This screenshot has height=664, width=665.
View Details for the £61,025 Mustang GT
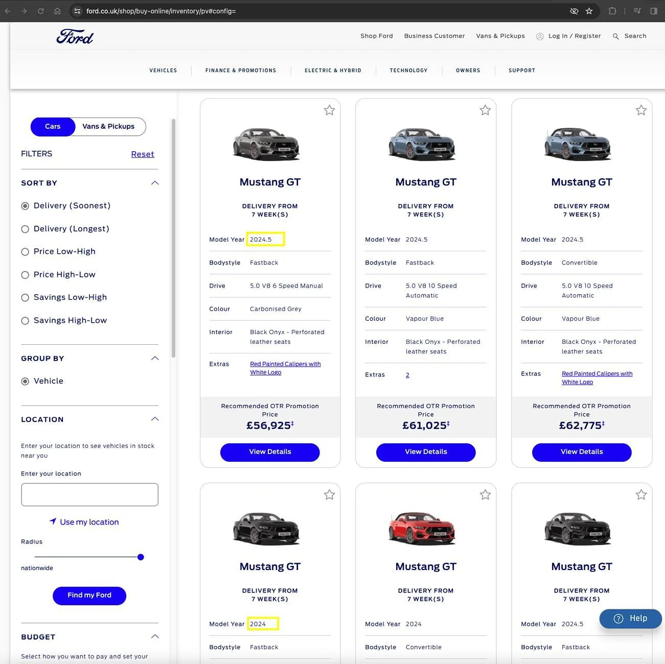tap(426, 452)
